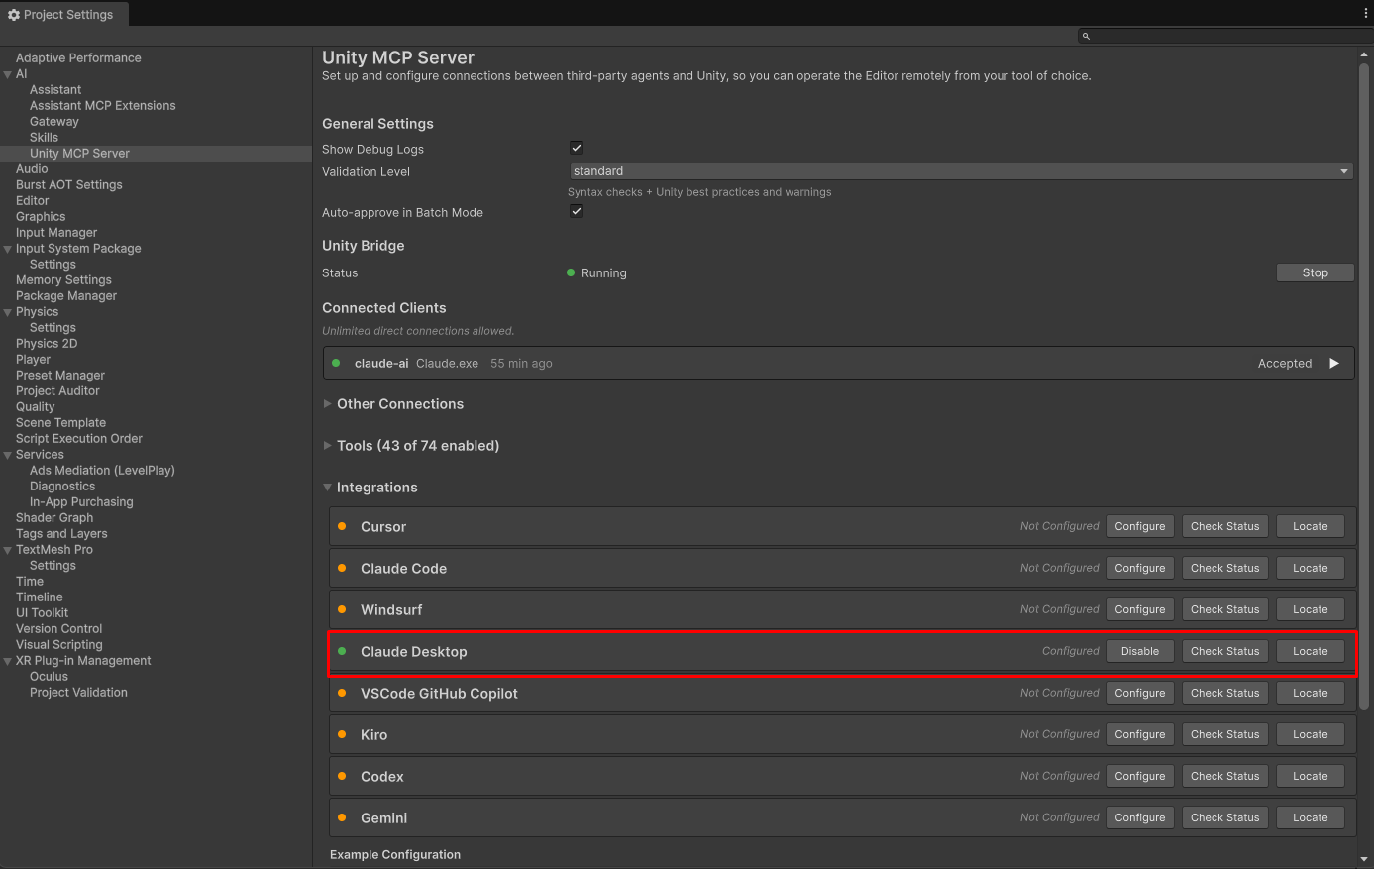Open Burst AOT Settings

pyautogui.click(x=69, y=185)
